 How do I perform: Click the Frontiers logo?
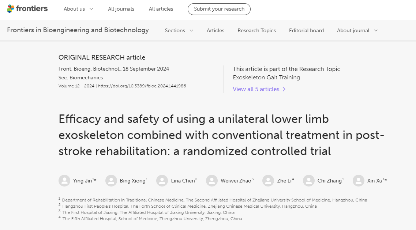(x=27, y=9)
